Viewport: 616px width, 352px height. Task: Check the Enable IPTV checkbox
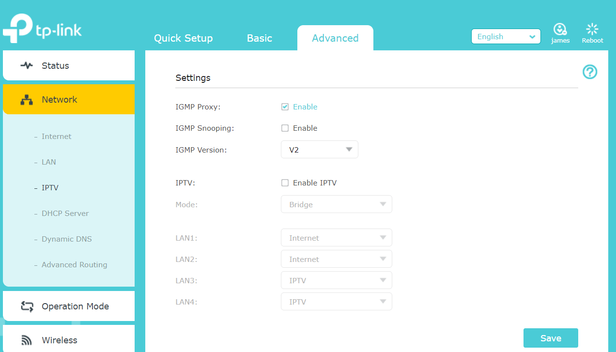tap(285, 183)
